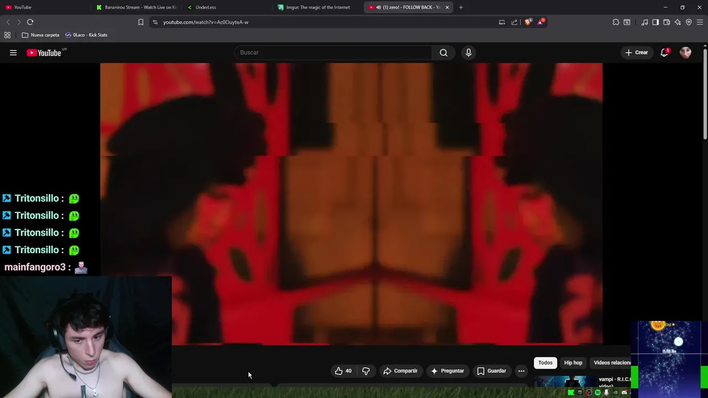Image resolution: width=708 pixels, height=398 pixels.
Task: Open the Leo AI sparkle icon
Action: click(x=678, y=22)
